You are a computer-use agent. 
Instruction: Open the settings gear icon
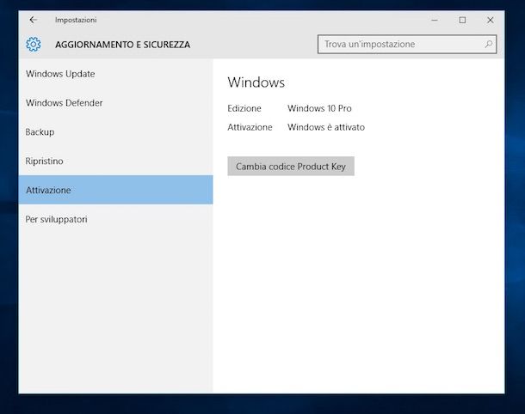[34, 44]
